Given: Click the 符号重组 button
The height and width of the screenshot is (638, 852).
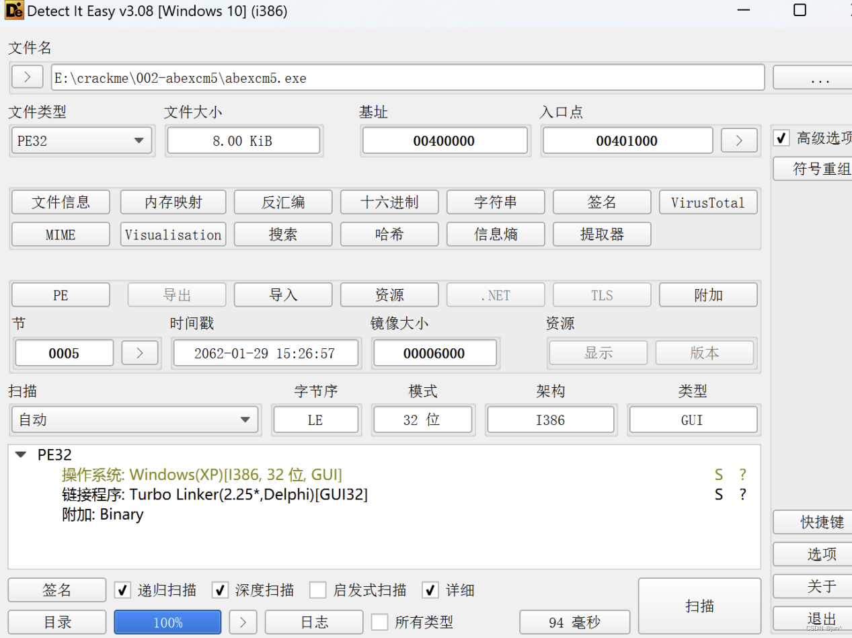Looking at the screenshot, I should click(x=812, y=168).
